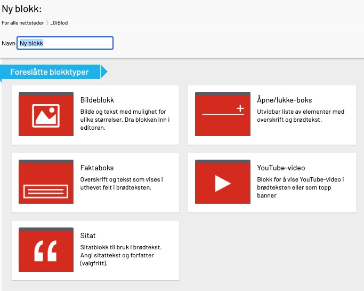Click the Bildeblokk title

point(97,100)
